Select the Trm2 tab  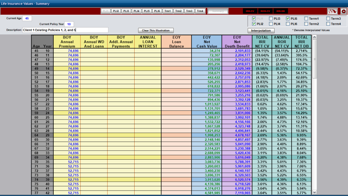[178, 11]
